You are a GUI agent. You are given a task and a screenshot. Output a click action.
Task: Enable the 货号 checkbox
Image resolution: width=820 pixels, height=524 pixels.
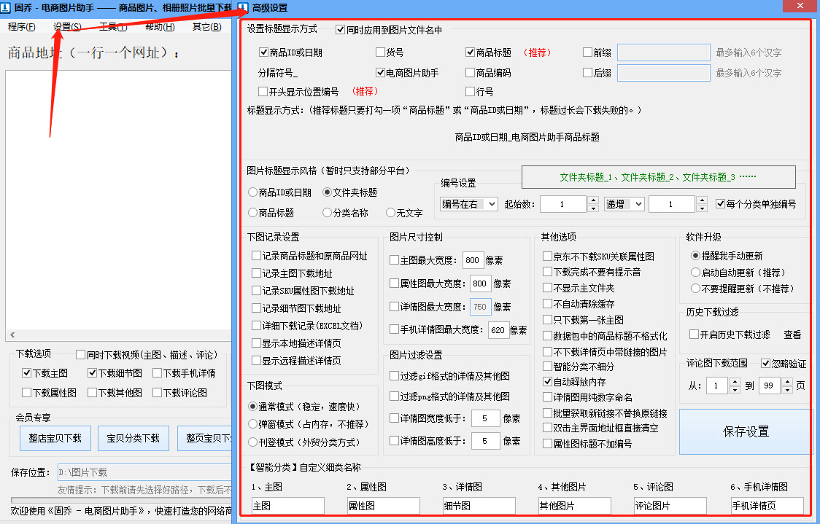381,52
